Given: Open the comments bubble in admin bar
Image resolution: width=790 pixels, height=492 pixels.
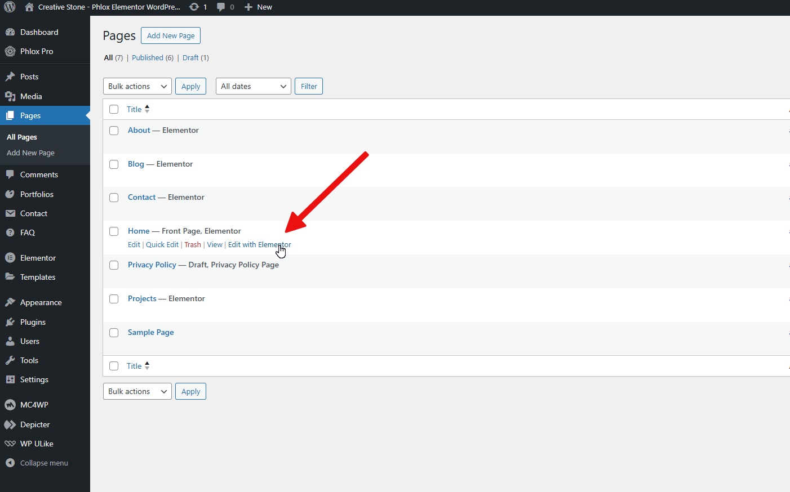Looking at the screenshot, I should pos(221,7).
